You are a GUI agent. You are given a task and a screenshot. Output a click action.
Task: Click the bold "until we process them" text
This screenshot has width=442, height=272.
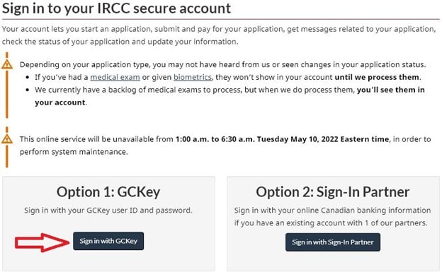377,77
